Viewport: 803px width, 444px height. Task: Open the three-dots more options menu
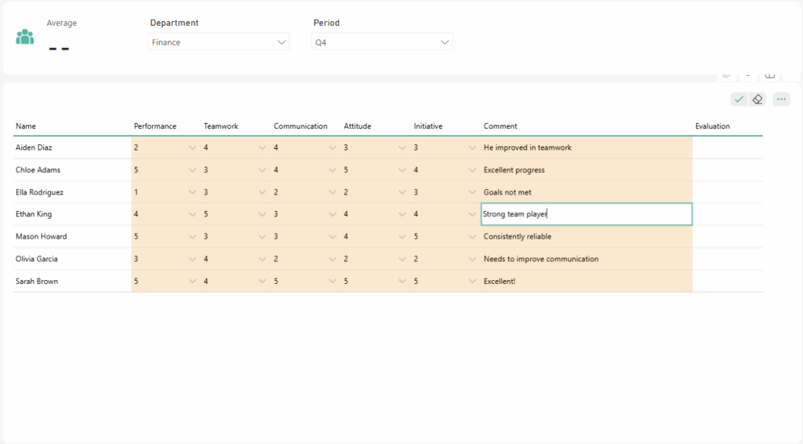[x=781, y=100]
